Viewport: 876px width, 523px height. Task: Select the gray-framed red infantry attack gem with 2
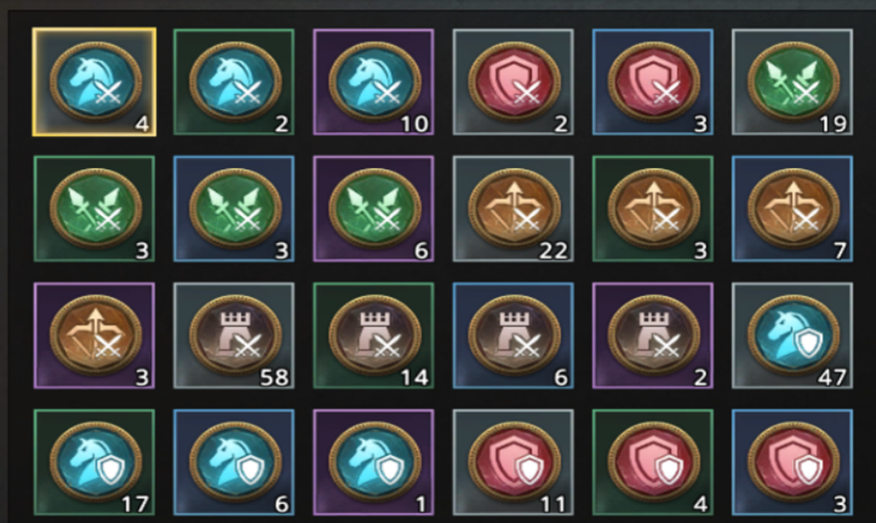pyautogui.click(x=514, y=82)
